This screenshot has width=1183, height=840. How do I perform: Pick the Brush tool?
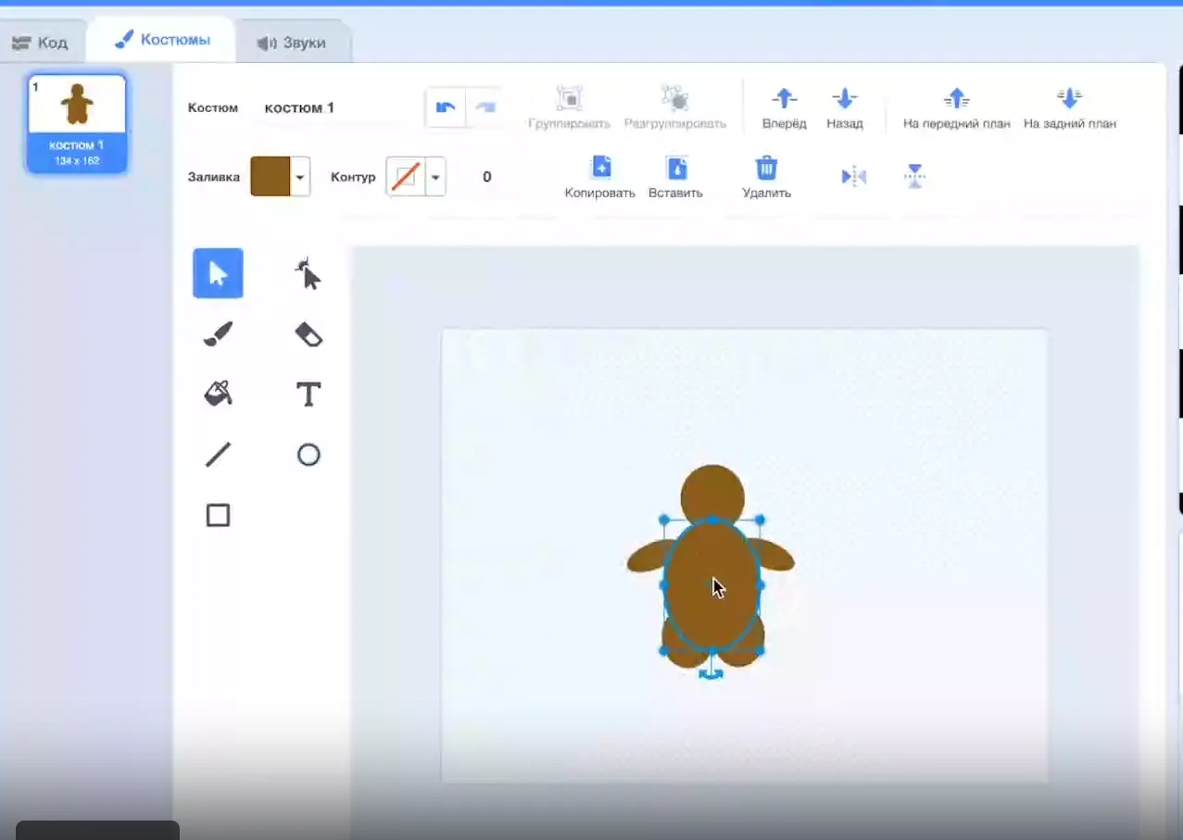218,334
